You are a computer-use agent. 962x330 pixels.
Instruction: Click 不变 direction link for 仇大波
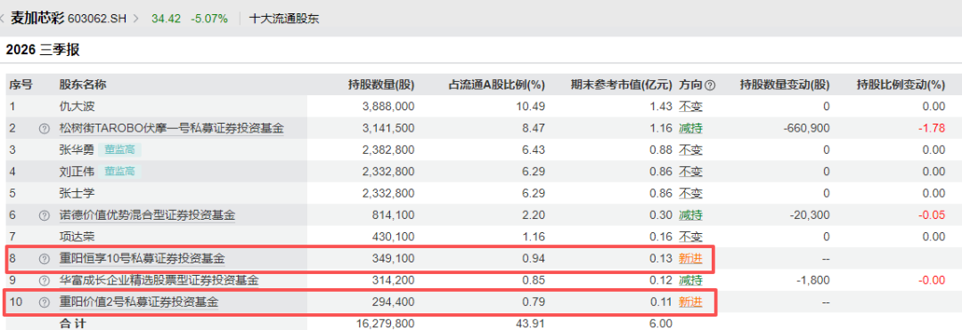pos(690,107)
